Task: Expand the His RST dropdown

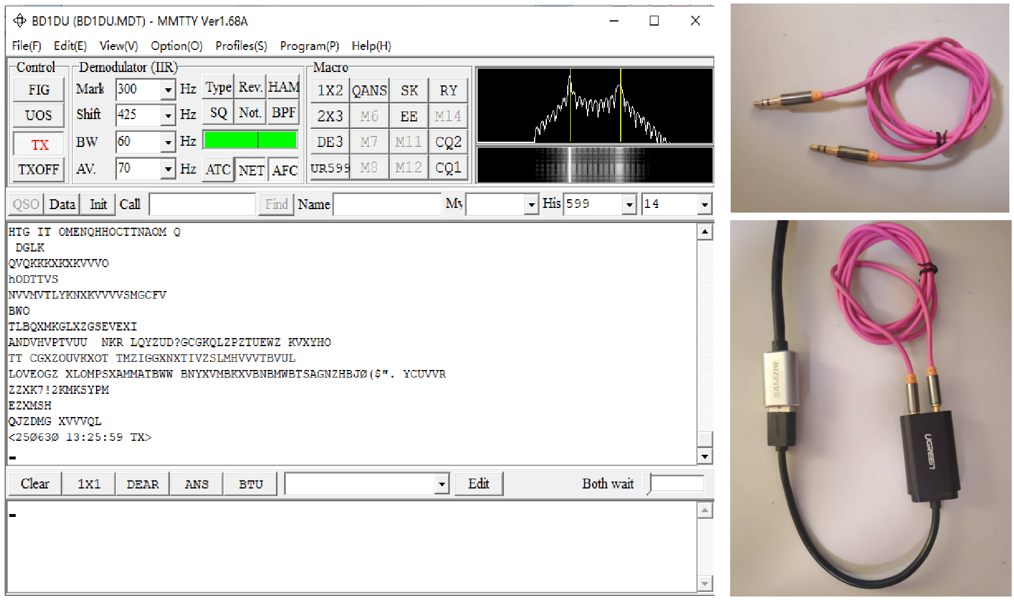Action: coord(629,204)
